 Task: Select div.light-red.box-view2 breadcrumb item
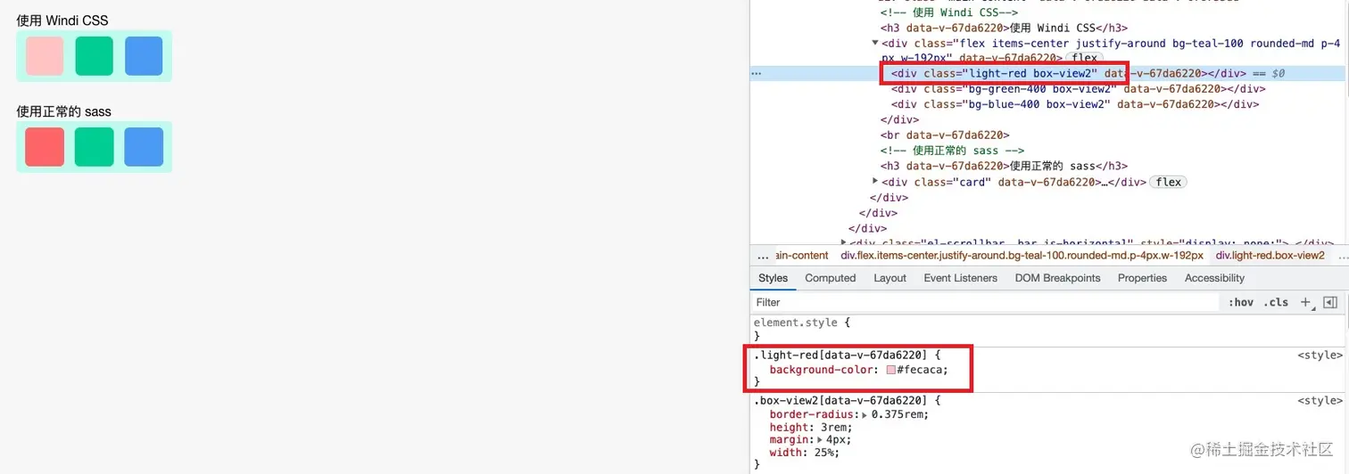1270,256
